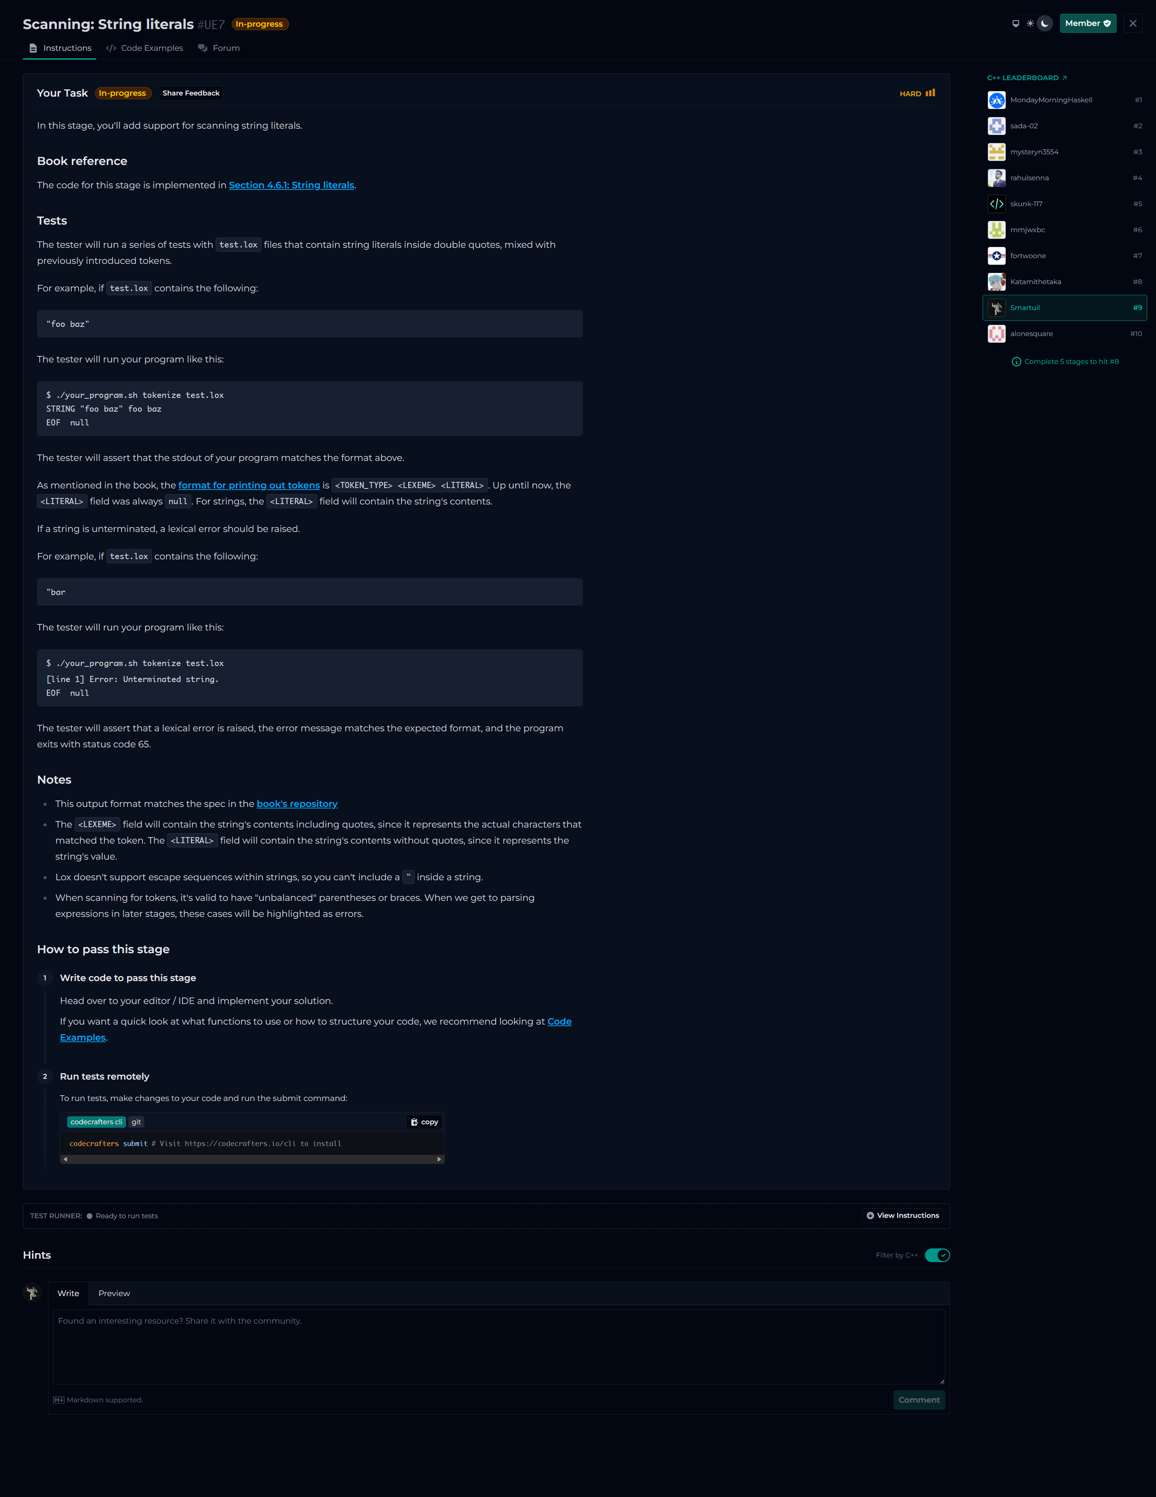The height and width of the screenshot is (1497, 1156).
Task: Click the Share Feedback button
Action: 191,93
